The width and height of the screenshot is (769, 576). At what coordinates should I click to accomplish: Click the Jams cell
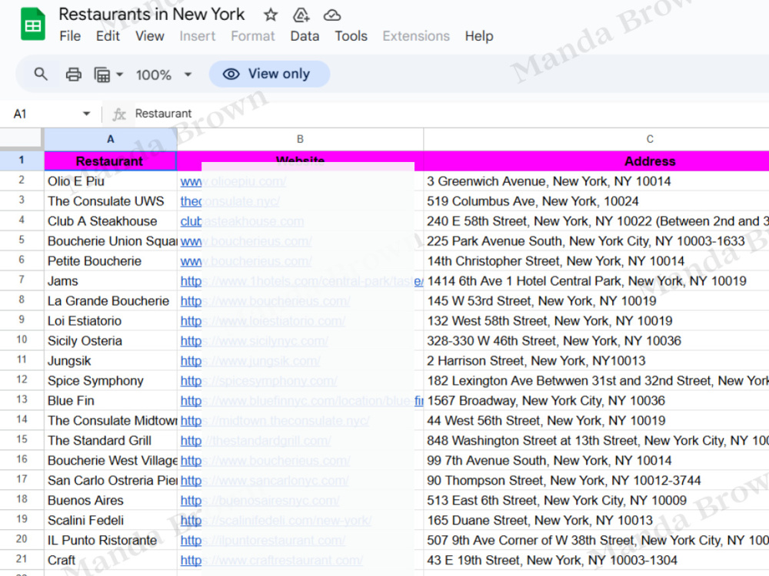(x=110, y=281)
